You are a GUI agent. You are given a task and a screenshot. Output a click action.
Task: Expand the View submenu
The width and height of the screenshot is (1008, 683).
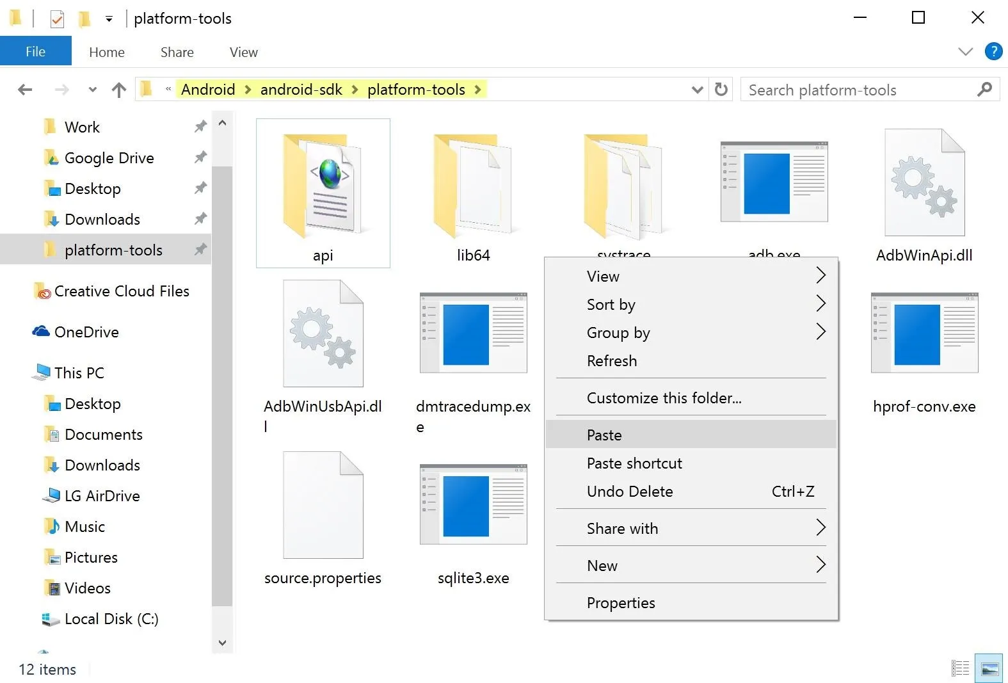point(821,275)
